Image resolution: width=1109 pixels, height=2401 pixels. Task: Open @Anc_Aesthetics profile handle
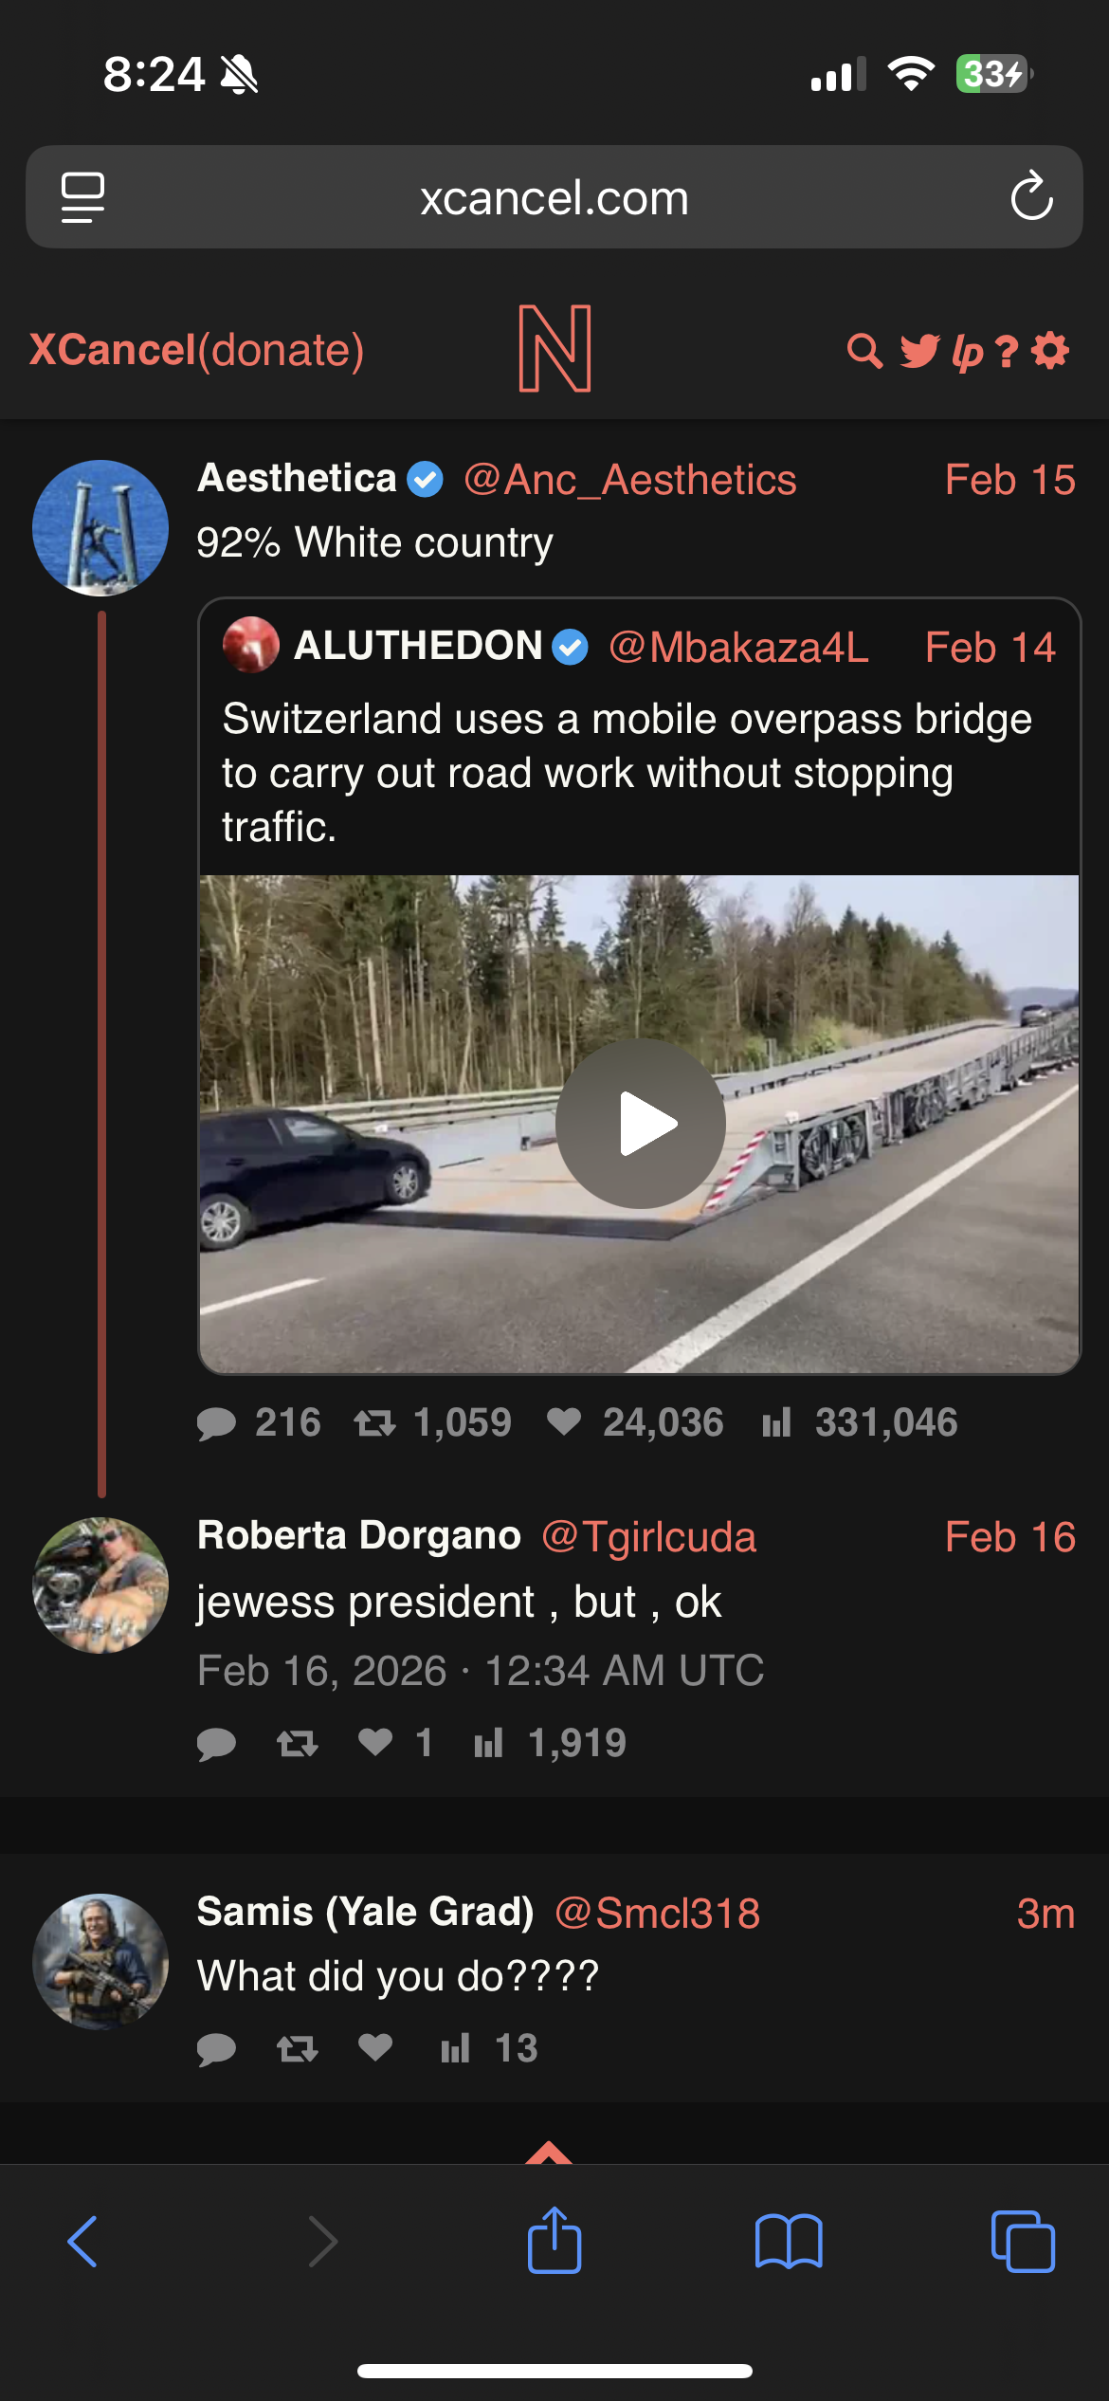tap(629, 480)
